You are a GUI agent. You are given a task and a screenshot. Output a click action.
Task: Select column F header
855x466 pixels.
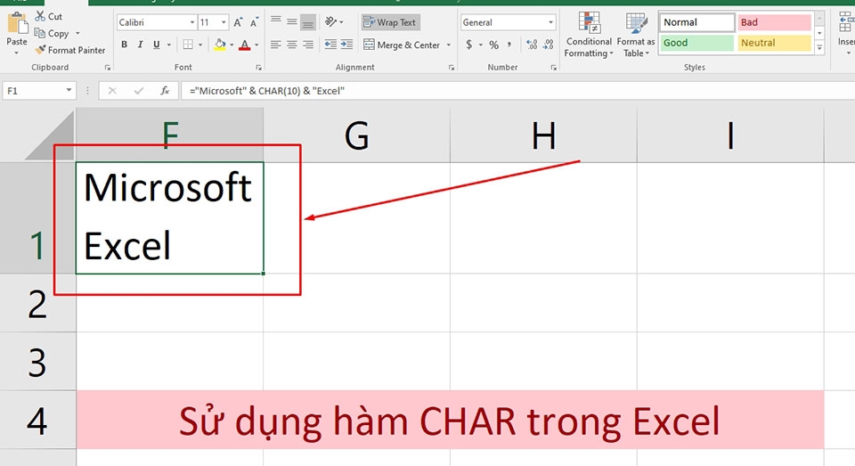(x=169, y=135)
